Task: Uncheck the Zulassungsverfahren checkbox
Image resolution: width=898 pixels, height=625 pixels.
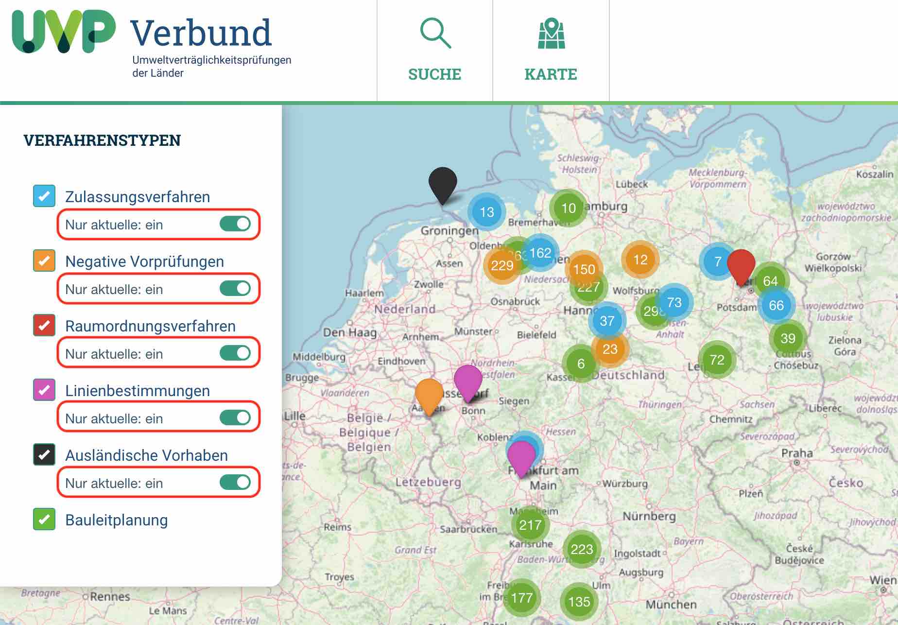Action: coord(44,196)
